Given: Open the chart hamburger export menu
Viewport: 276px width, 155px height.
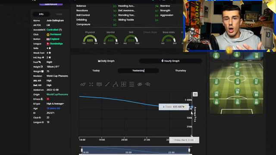Looking at the screenshot, I should 195,94.
